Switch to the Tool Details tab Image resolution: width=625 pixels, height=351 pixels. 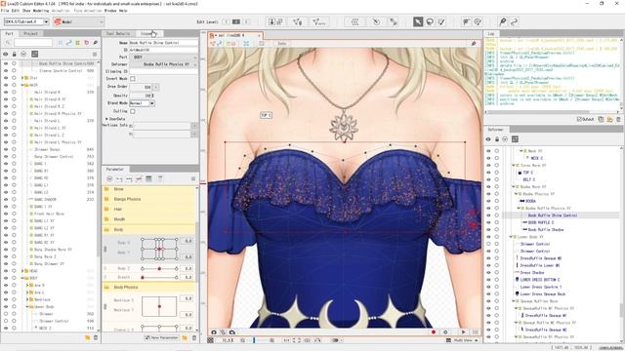click(118, 34)
